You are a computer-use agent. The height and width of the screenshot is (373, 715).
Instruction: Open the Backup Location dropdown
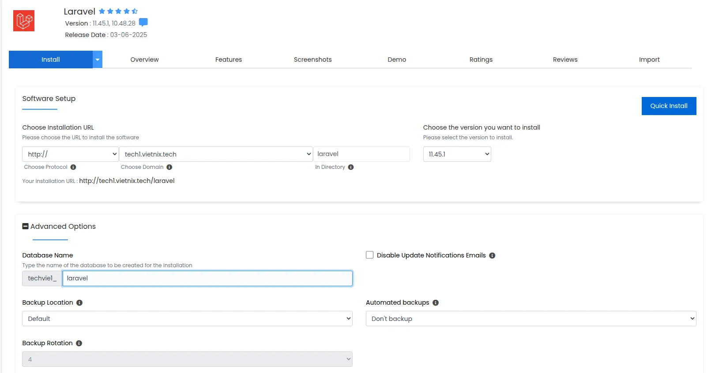[x=187, y=319]
